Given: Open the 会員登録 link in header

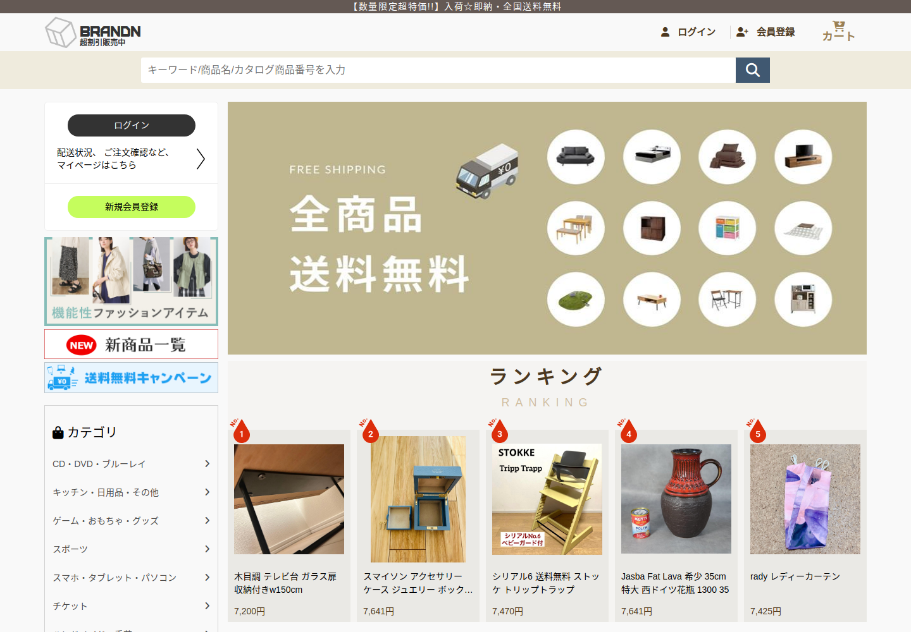Looking at the screenshot, I should (765, 32).
